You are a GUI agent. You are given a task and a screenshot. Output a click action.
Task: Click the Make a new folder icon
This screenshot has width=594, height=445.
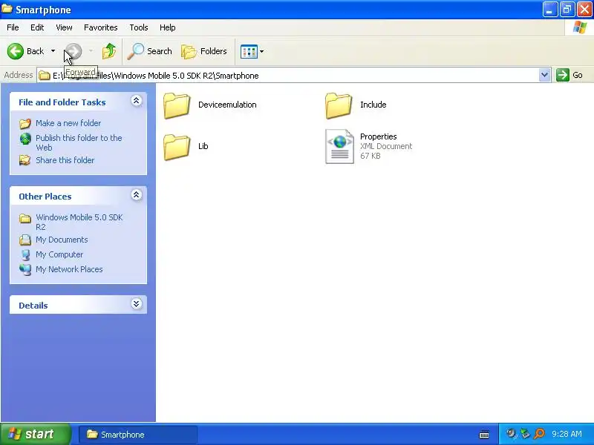pos(25,123)
